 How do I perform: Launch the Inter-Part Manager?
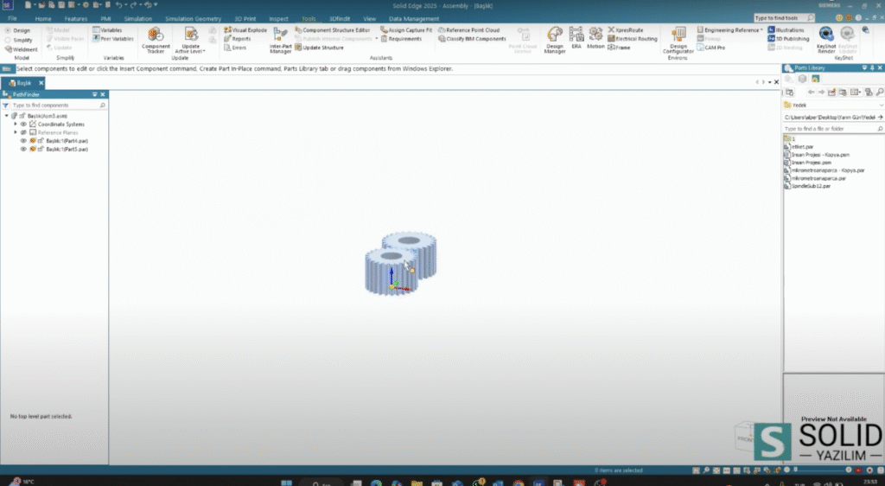(x=281, y=40)
